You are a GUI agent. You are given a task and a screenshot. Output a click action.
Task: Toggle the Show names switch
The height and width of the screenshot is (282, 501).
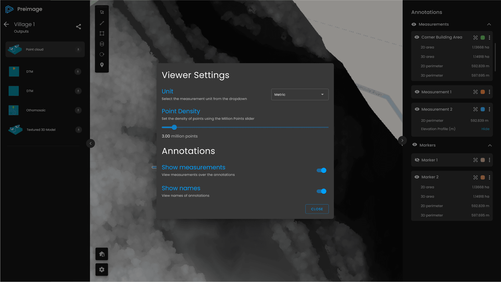coord(322,191)
